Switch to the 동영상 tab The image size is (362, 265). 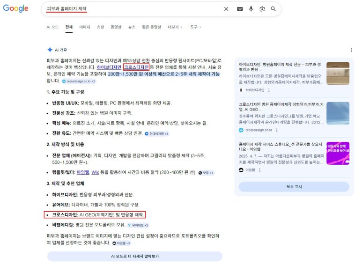pos(116,27)
